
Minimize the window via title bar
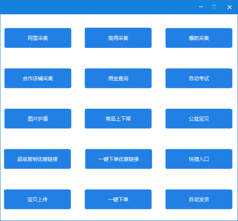(x=201, y=7)
